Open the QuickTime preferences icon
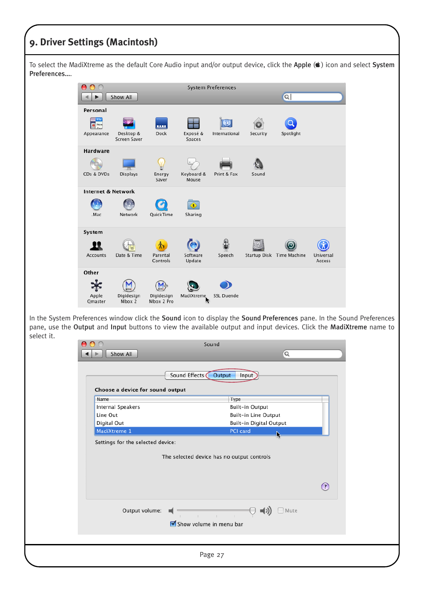This screenshot has width=424, height=600. pos(161,205)
